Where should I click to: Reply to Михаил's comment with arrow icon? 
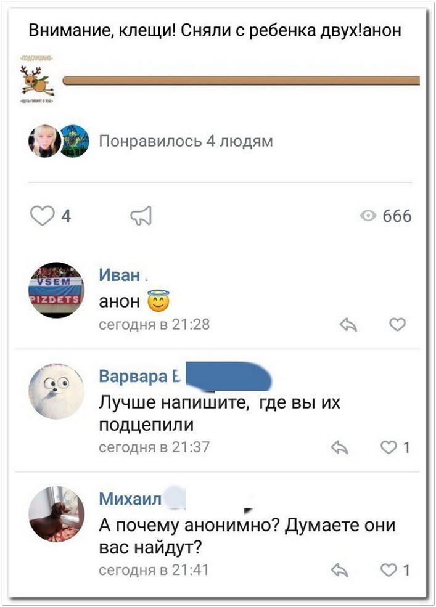tap(340, 570)
